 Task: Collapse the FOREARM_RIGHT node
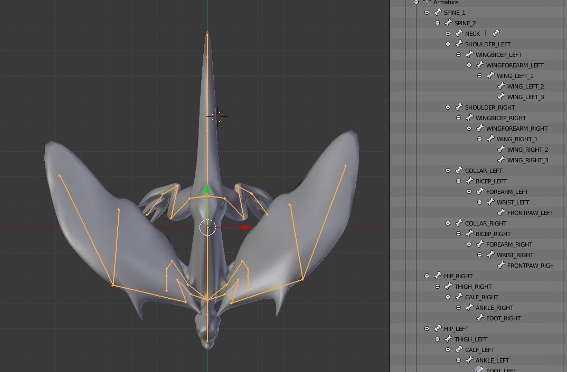469,244
